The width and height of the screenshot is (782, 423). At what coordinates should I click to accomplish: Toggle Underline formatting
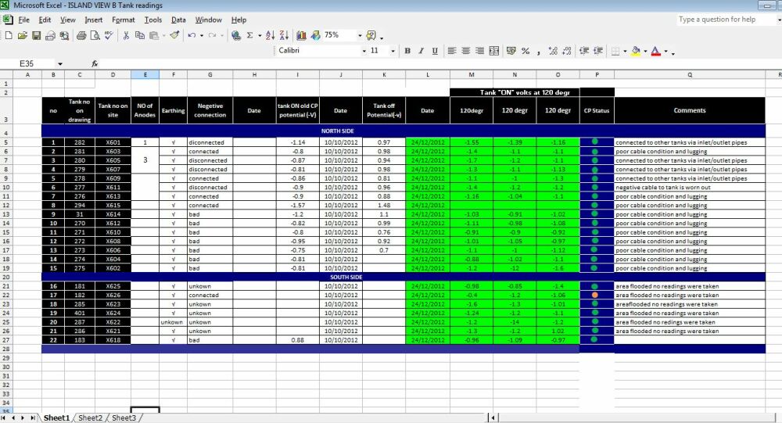point(434,51)
